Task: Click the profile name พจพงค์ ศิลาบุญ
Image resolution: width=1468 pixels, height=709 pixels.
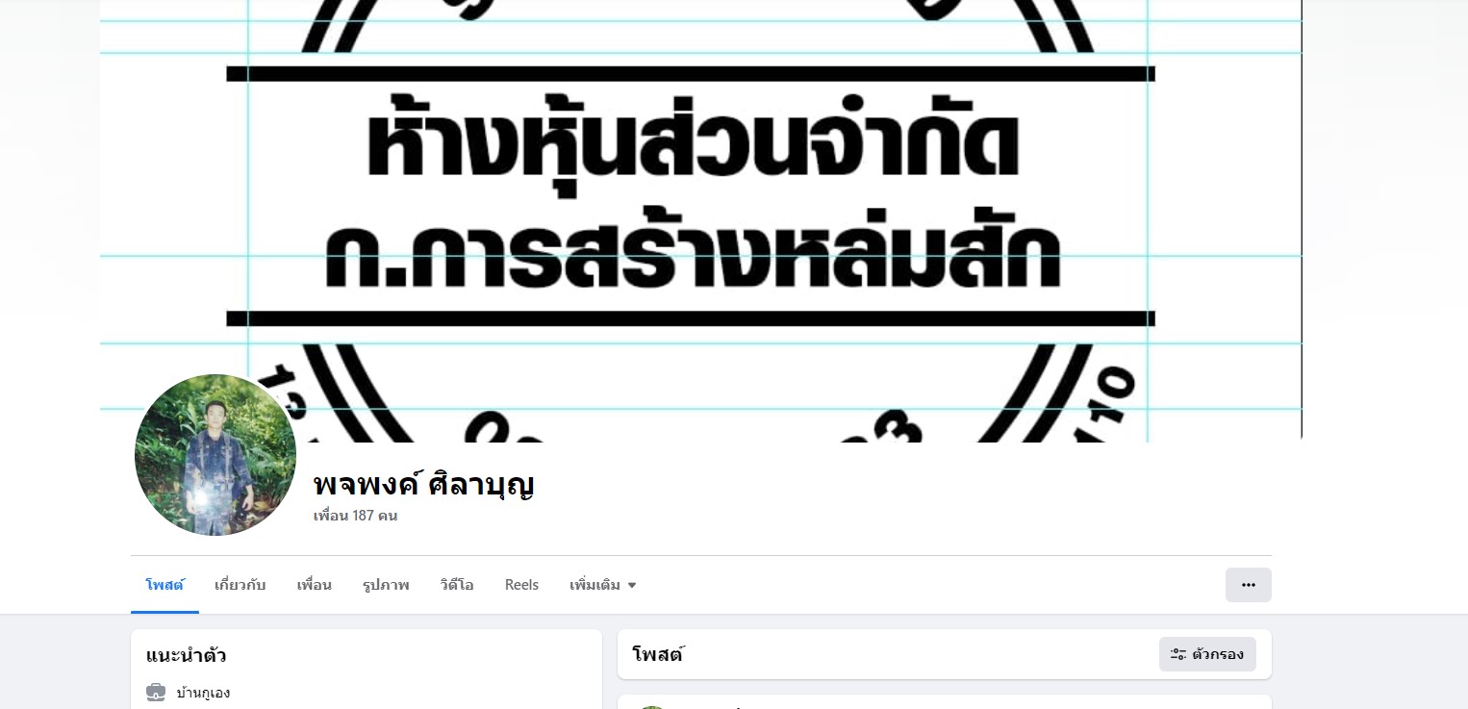Action: pos(423,484)
